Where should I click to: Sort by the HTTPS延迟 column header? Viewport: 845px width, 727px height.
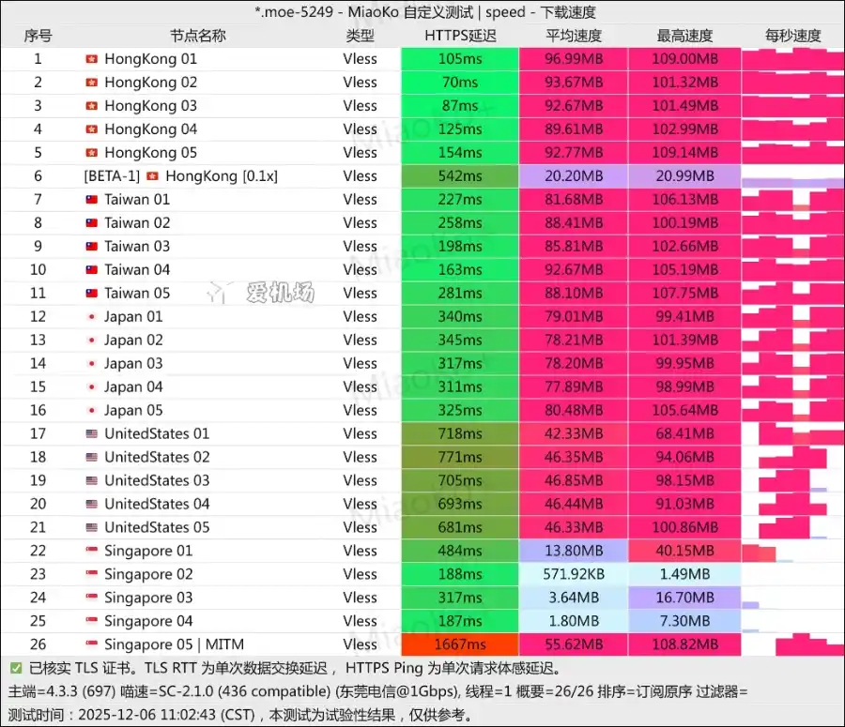coord(460,36)
